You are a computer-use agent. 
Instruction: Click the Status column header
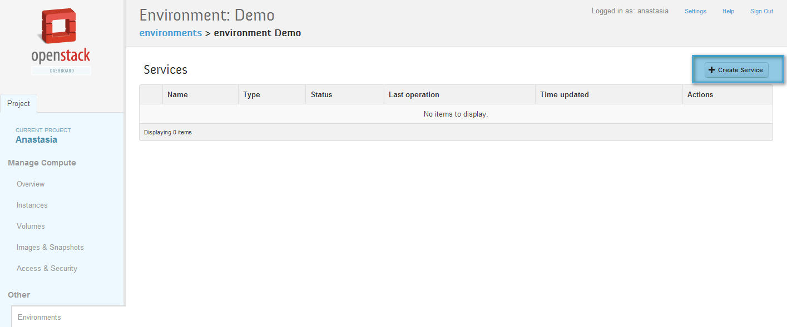pos(321,94)
